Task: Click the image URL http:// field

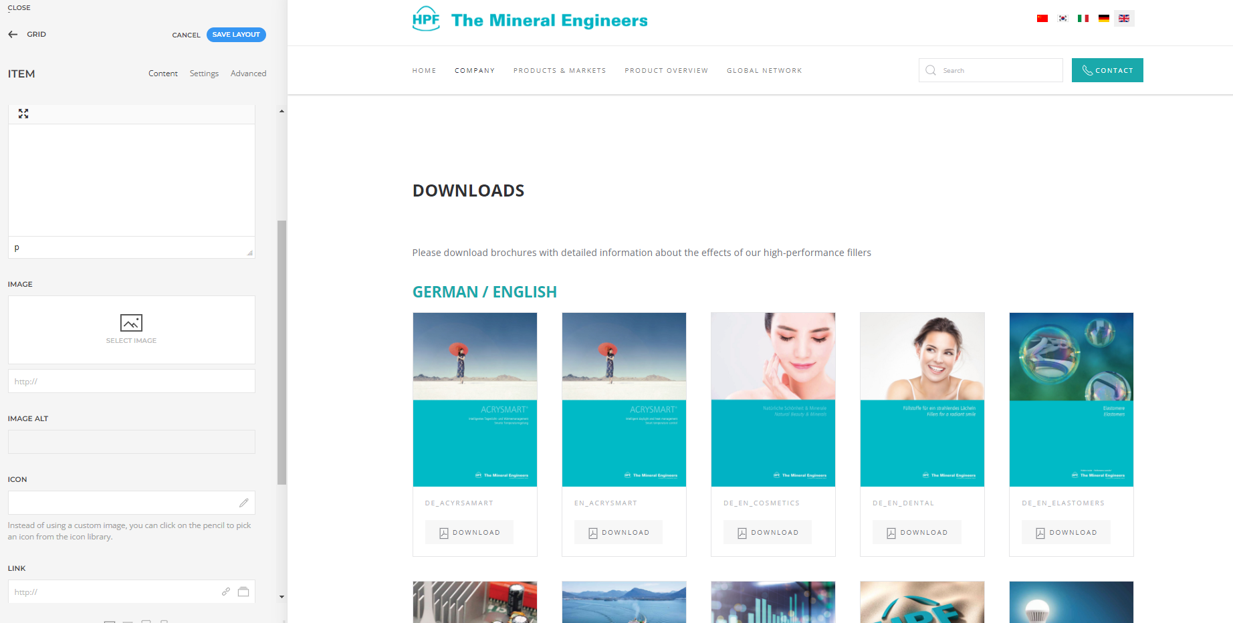Action: coord(132,381)
